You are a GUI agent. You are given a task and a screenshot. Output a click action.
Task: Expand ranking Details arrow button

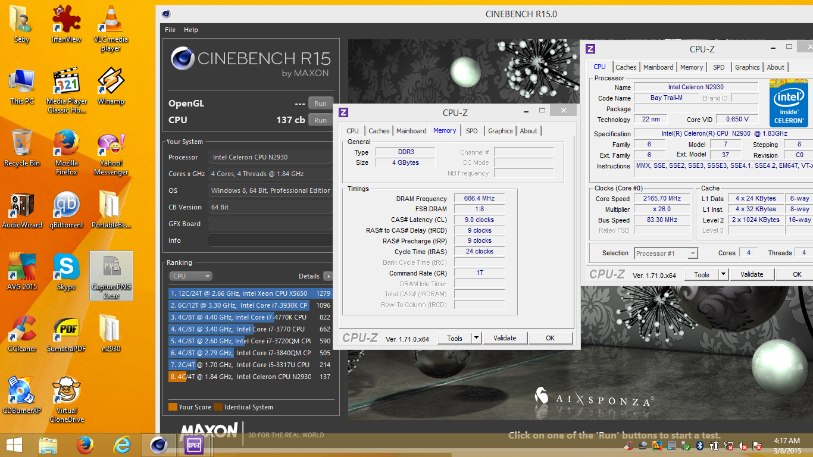coord(328,276)
